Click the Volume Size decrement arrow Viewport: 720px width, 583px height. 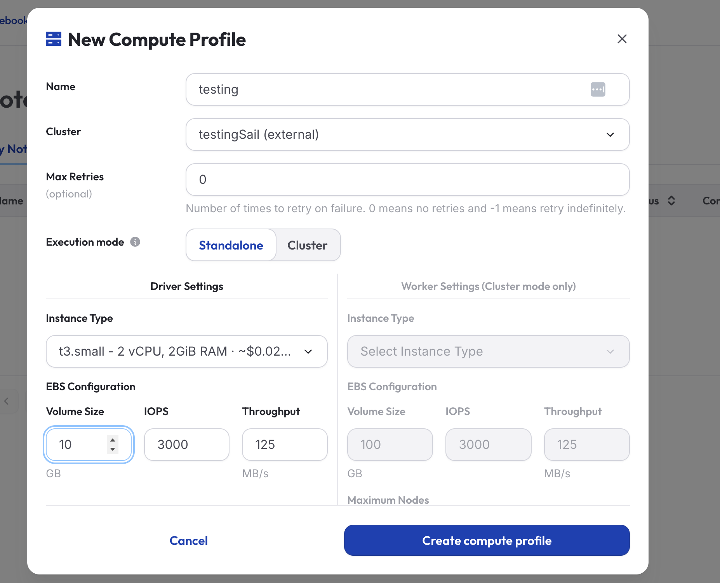(113, 449)
